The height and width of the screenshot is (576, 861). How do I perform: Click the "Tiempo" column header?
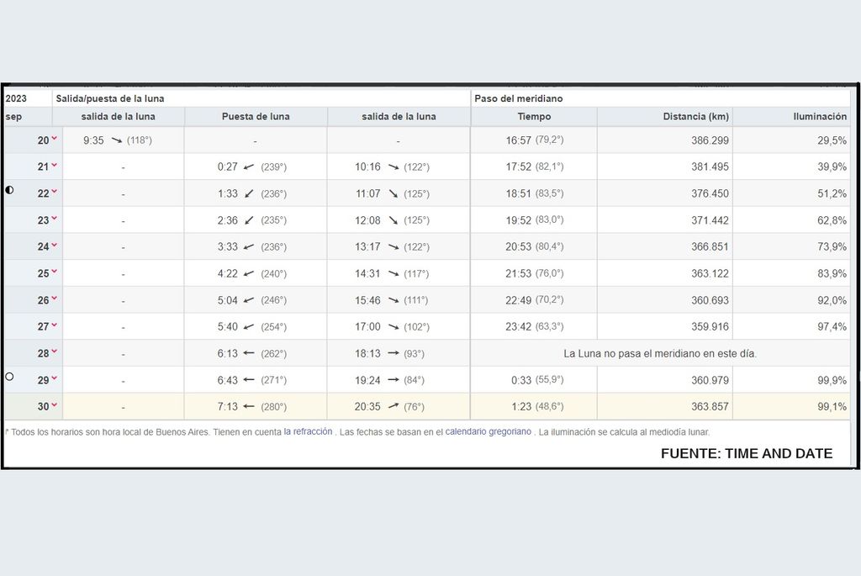tap(534, 117)
